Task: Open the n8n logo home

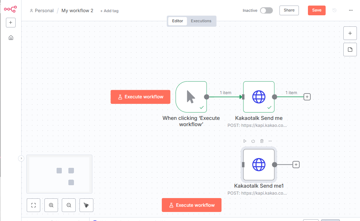Action: 10,9
